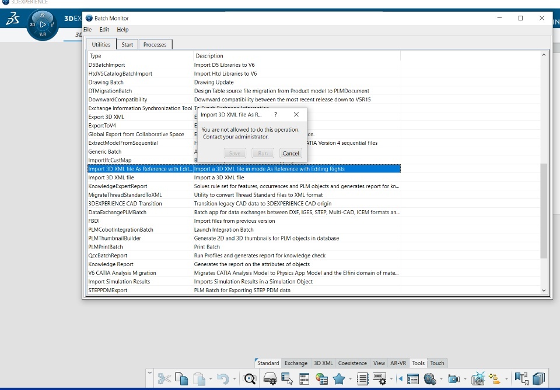Click the greyed Save button in dialog

point(235,153)
